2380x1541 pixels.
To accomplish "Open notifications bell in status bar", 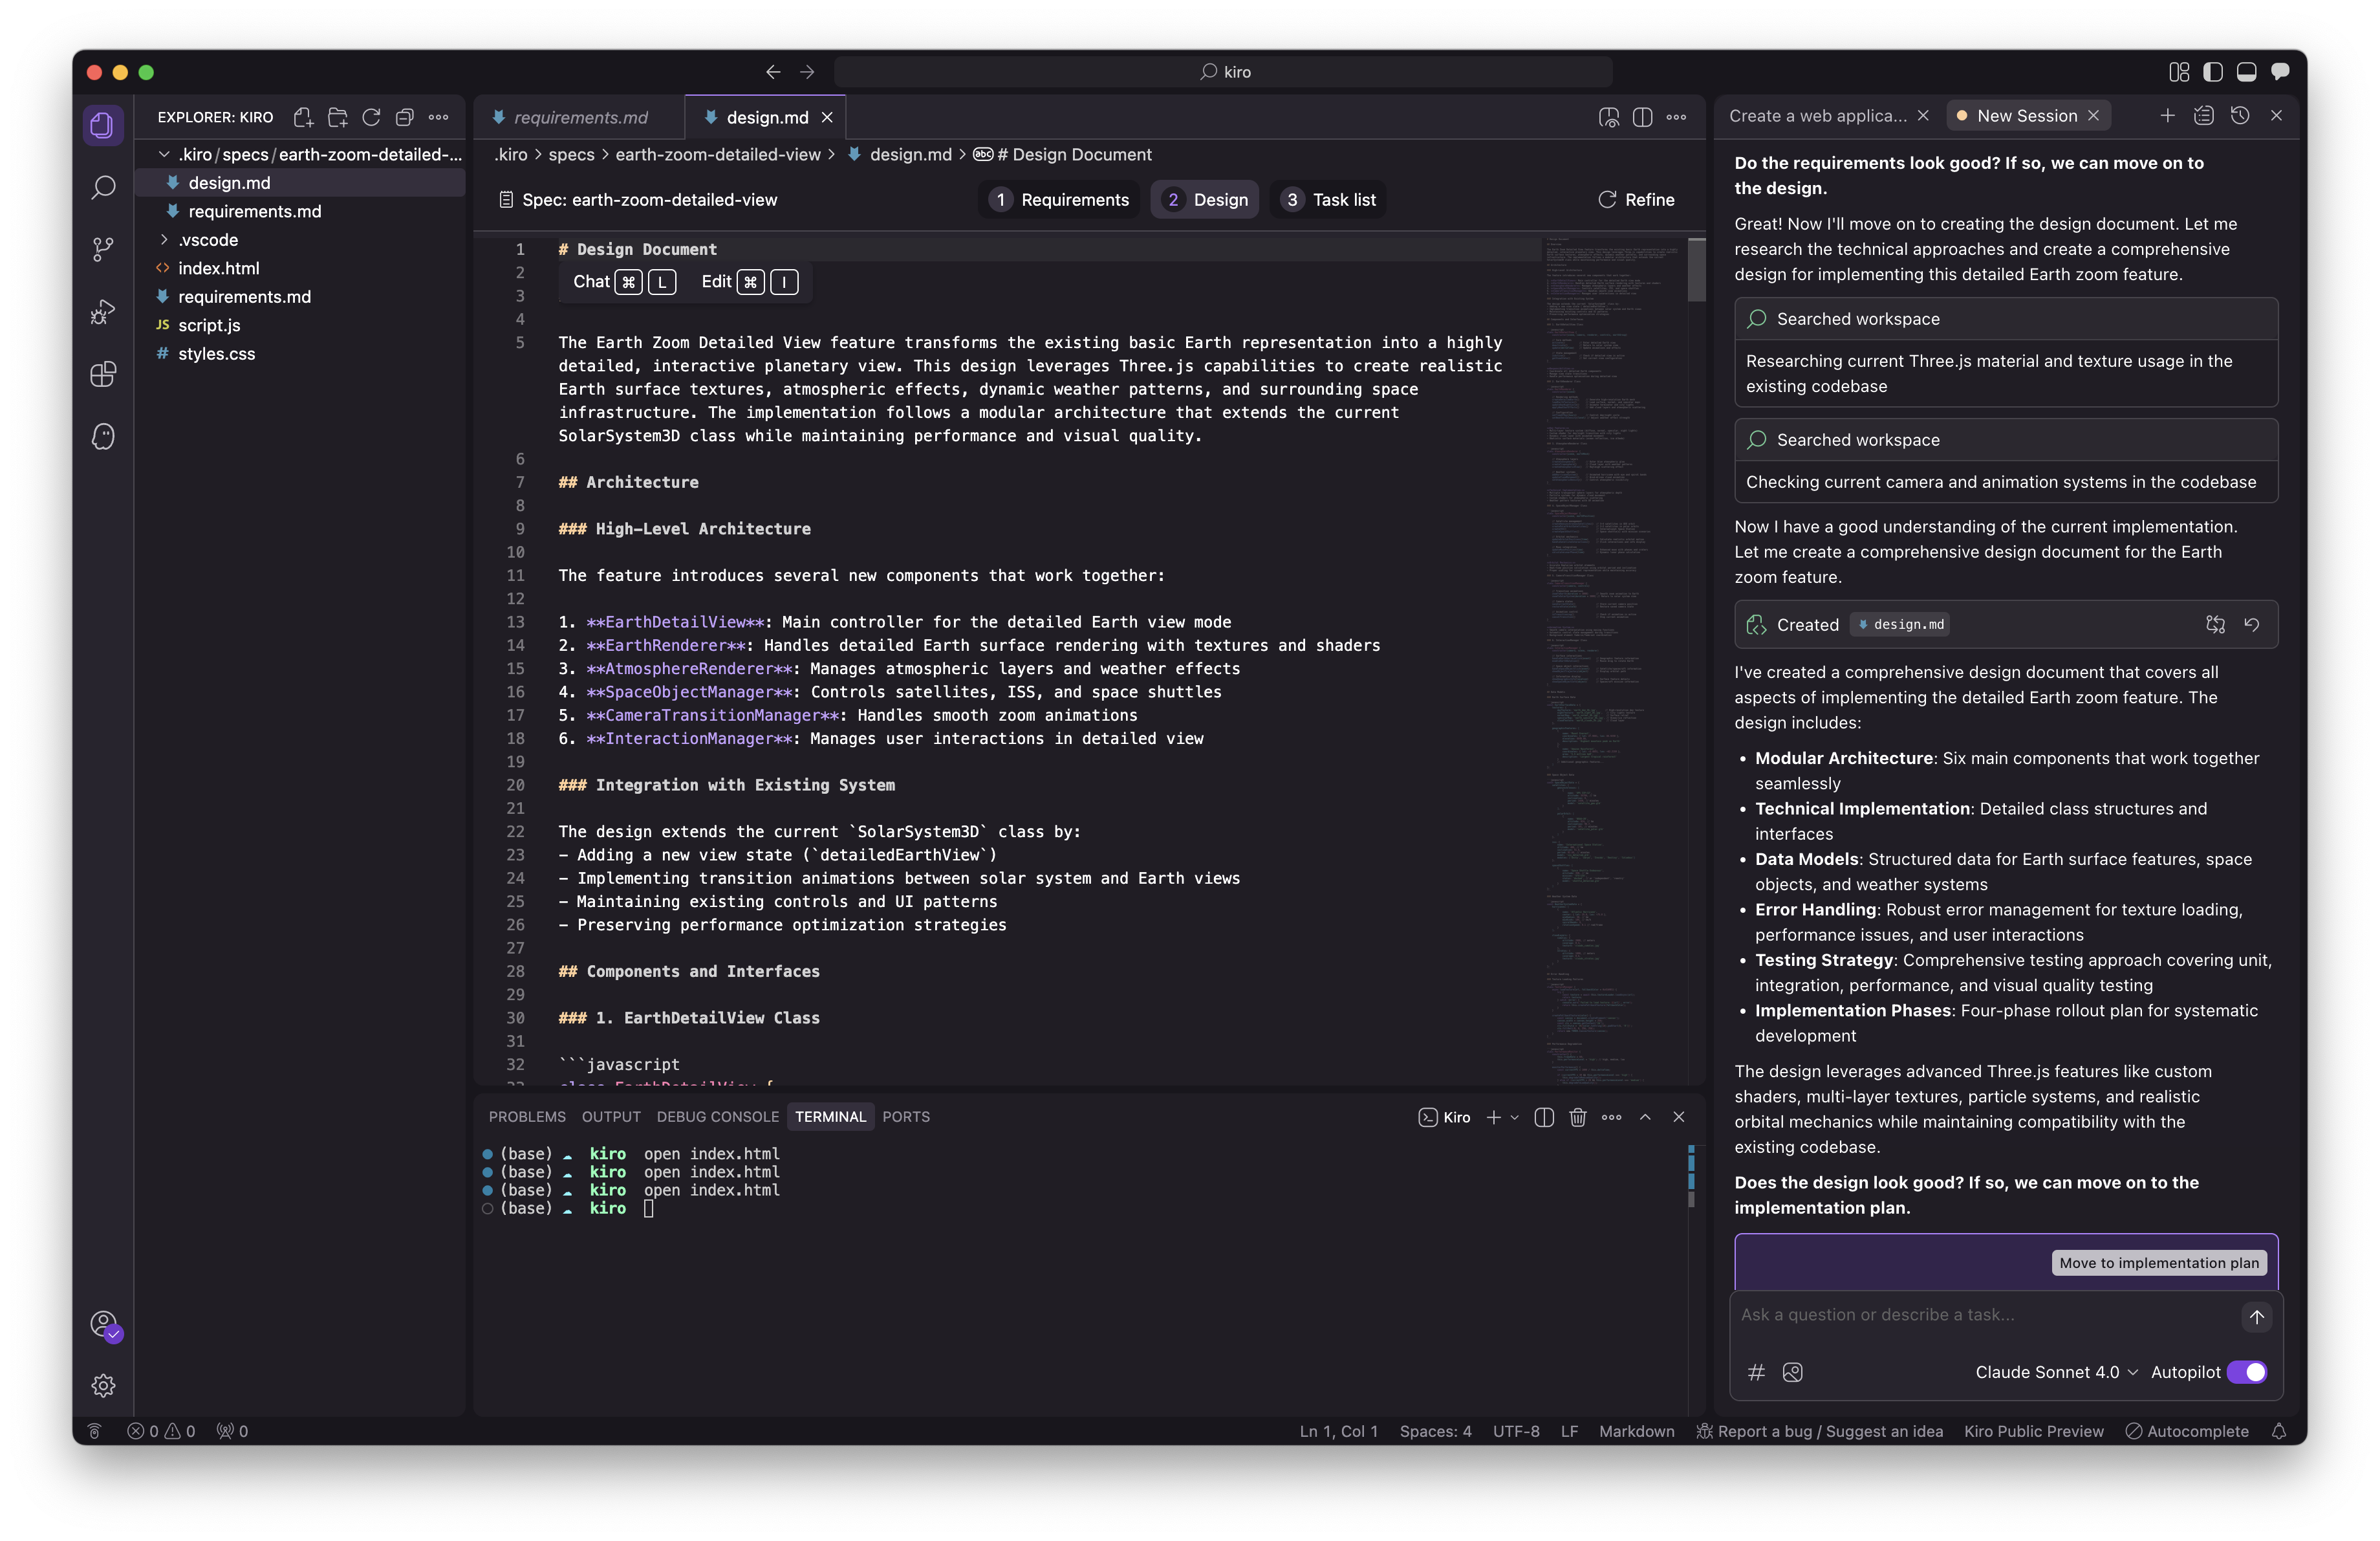I will pos(2278,1431).
